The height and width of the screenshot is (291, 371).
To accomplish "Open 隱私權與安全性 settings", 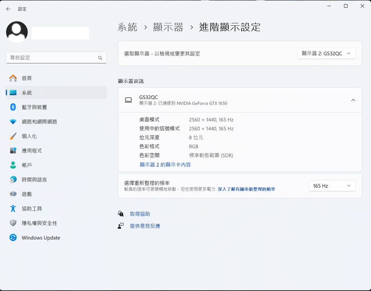I will click(56, 223).
